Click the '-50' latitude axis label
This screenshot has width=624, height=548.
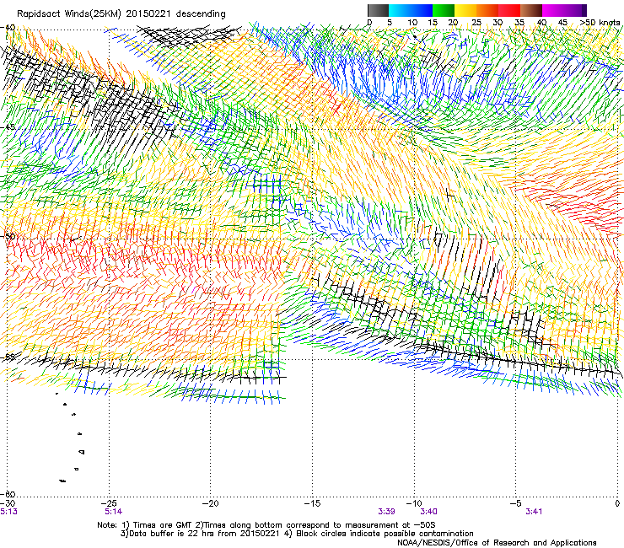8,236
